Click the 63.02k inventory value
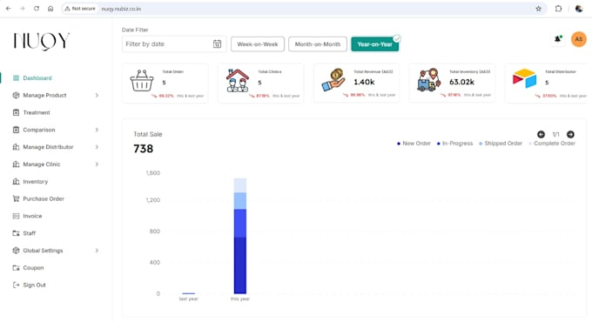Viewport: 592px width, 322px height. tap(461, 82)
